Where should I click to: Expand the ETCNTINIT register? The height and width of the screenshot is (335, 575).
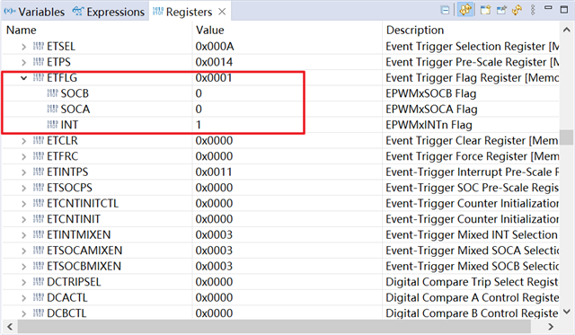24,219
